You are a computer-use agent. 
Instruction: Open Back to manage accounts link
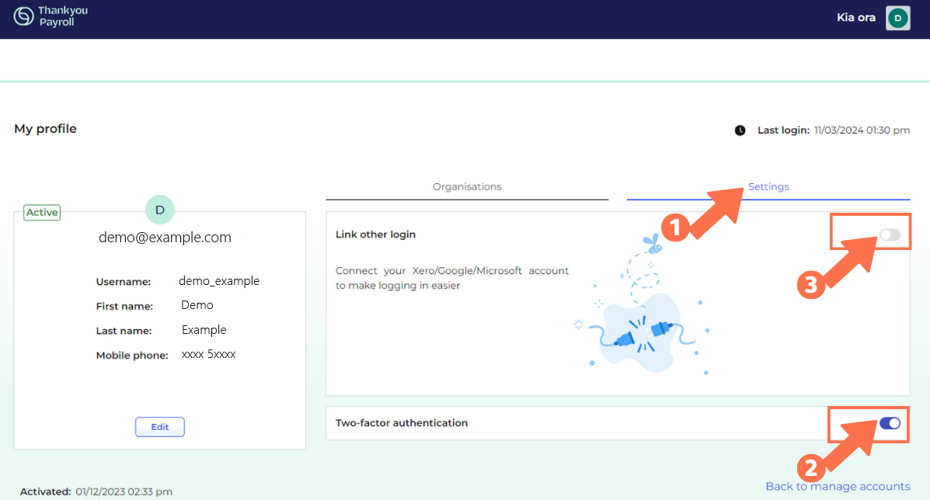(x=838, y=486)
